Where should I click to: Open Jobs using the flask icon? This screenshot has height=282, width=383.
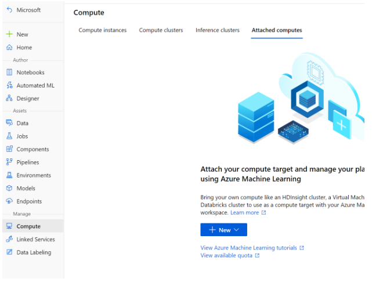(9, 136)
